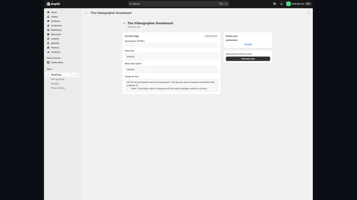Click the Markets globe icon
Screen dimensions: 357x200
coord(48,43)
